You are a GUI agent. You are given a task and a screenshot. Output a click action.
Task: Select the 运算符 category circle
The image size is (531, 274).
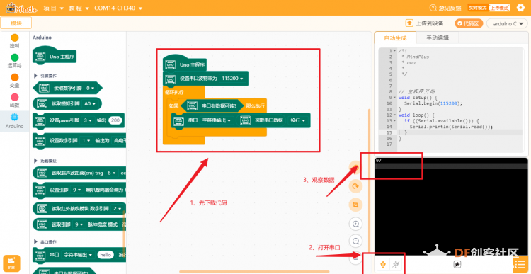[15, 57]
